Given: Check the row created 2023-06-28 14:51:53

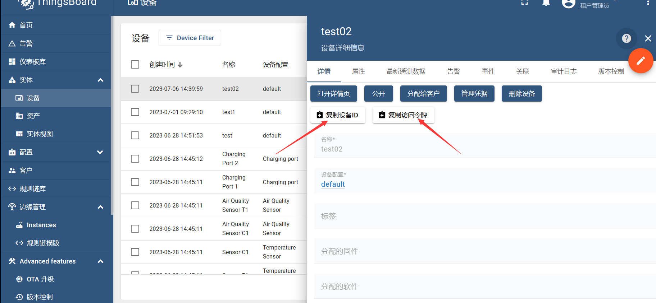Looking at the screenshot, I should click(x=135, y=135).
